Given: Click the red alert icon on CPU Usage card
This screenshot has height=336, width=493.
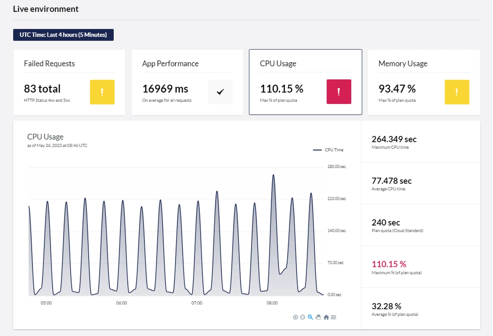Looking at the screenshot, I should pyautogui.click(x=339, y=92).
